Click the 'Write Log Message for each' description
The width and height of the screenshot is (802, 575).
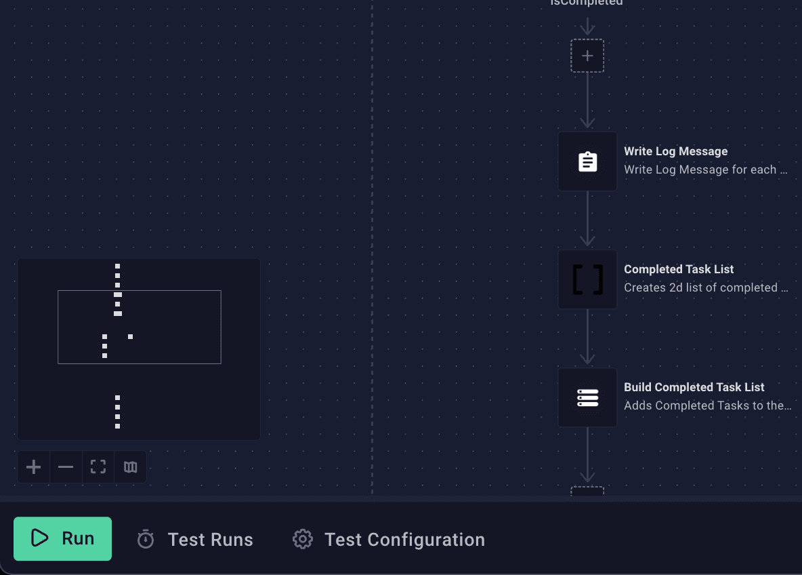pyautogui.click(x=705, y=170)
